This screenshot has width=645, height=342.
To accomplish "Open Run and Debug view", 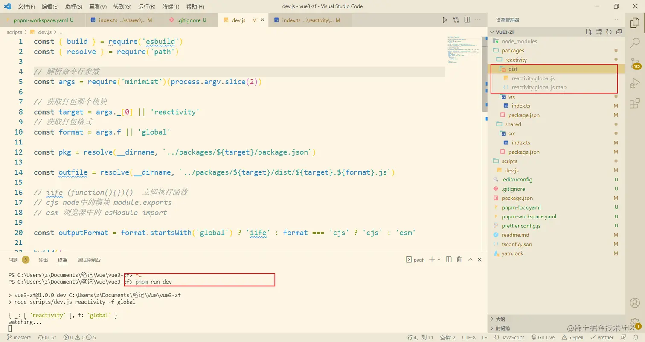I will pos(635,83).
